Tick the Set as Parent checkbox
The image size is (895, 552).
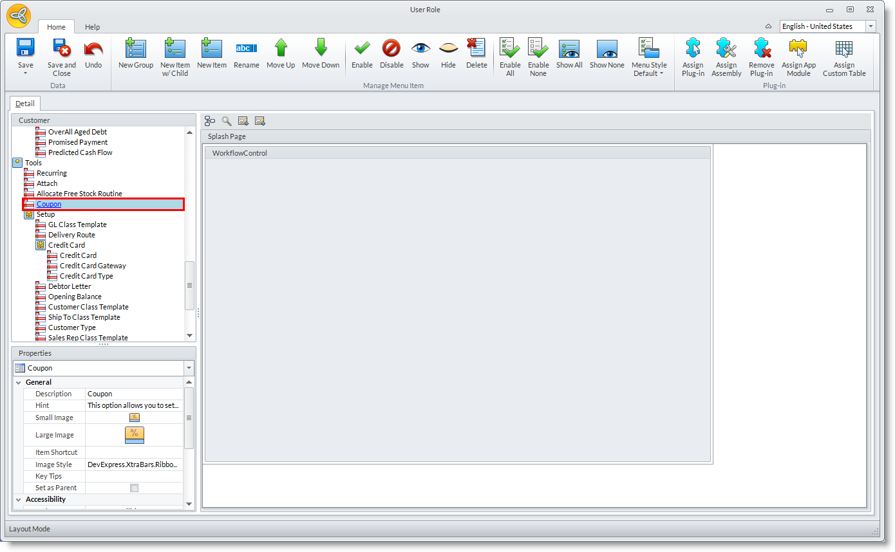[134, 488]
